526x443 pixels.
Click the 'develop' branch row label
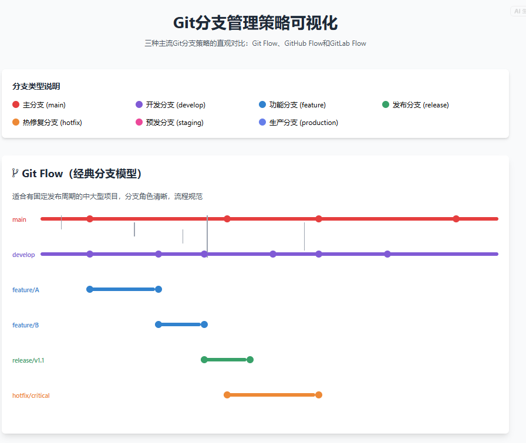[x=23, y=255]
